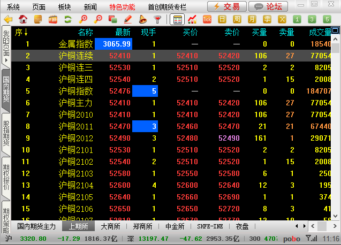Screen dimensions: 341x245
Task: Switch to the 大商所 exchange tab
Action: tap(111, 226)
